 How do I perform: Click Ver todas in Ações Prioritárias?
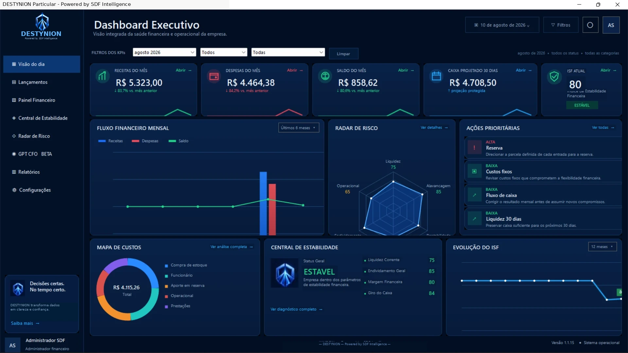coord(603,127)
